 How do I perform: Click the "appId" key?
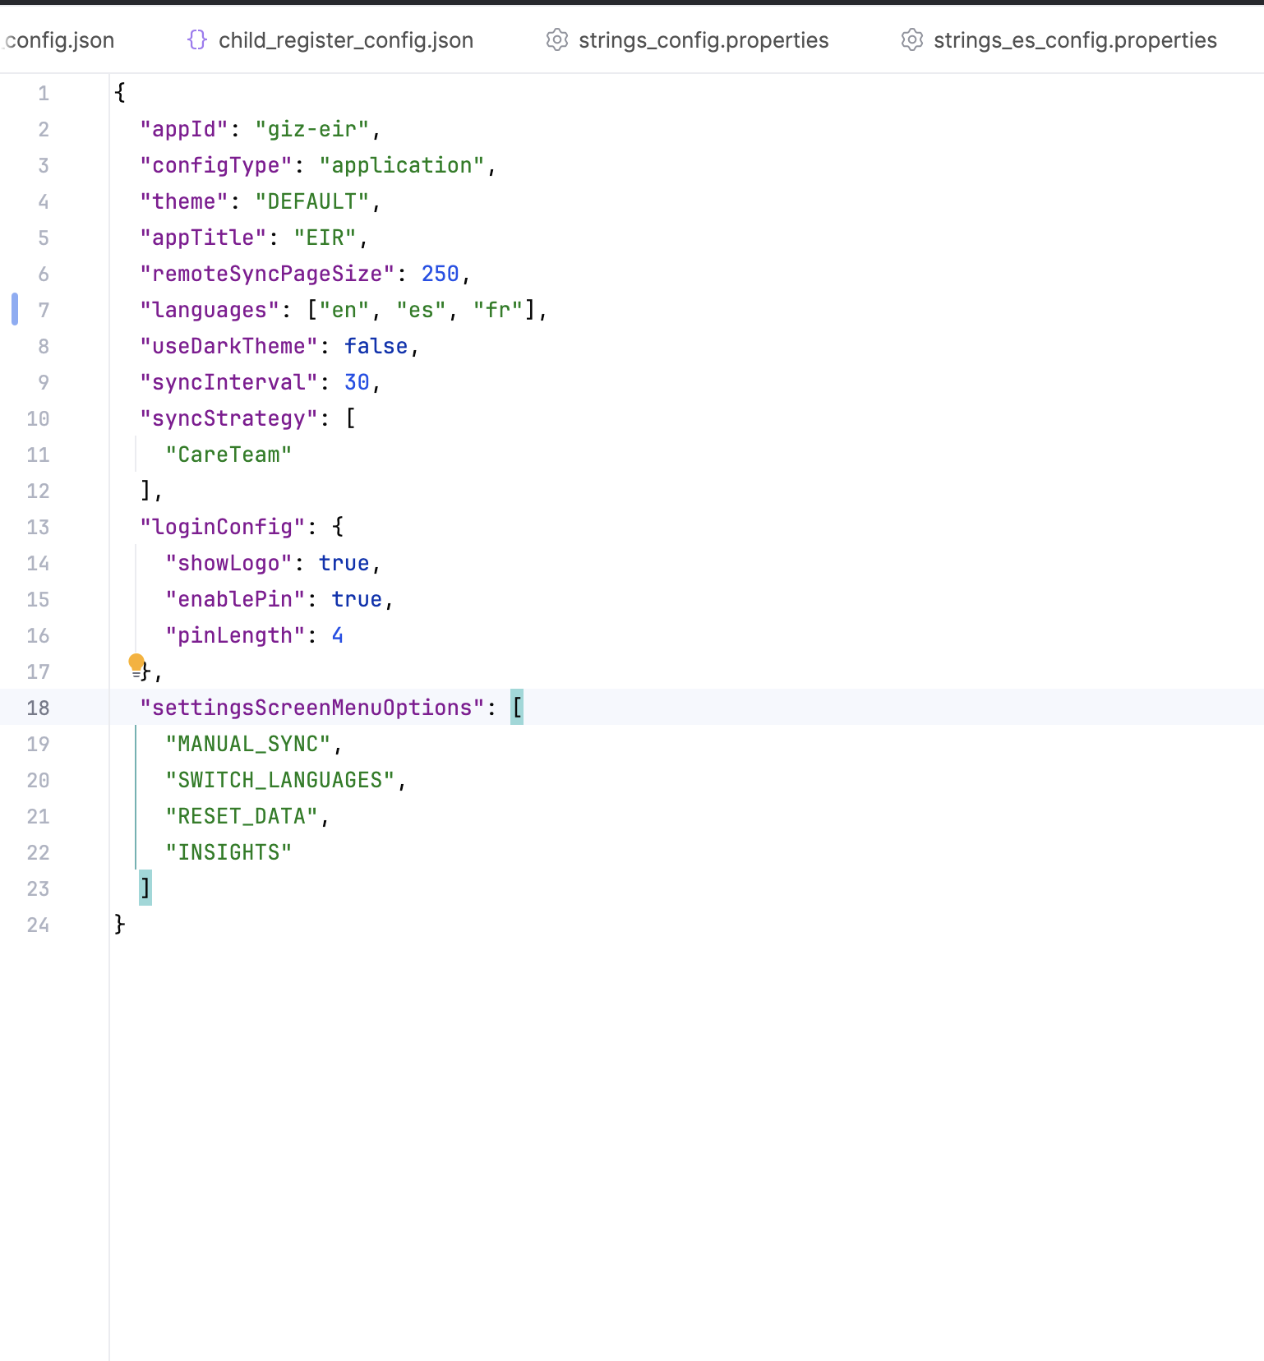pos(184,129)
